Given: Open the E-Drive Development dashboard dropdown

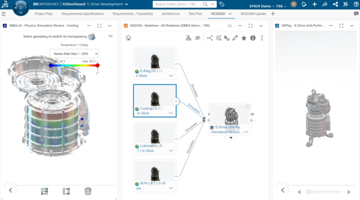Looking at the screenshot, I should tap(127, 4).
